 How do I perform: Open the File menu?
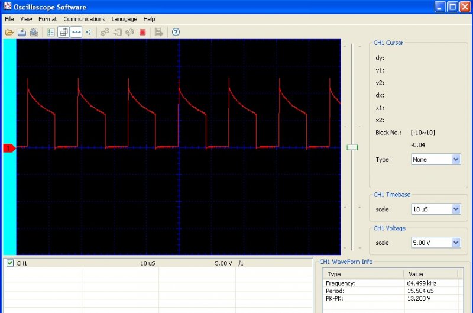click(9, 19)
